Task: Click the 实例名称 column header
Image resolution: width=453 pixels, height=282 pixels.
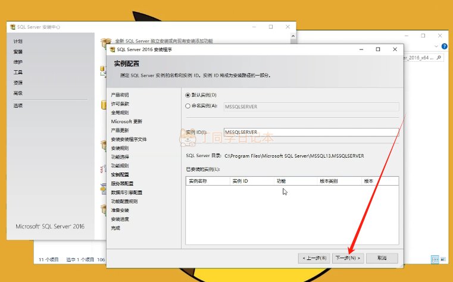Action: click(x=198, y=180)
